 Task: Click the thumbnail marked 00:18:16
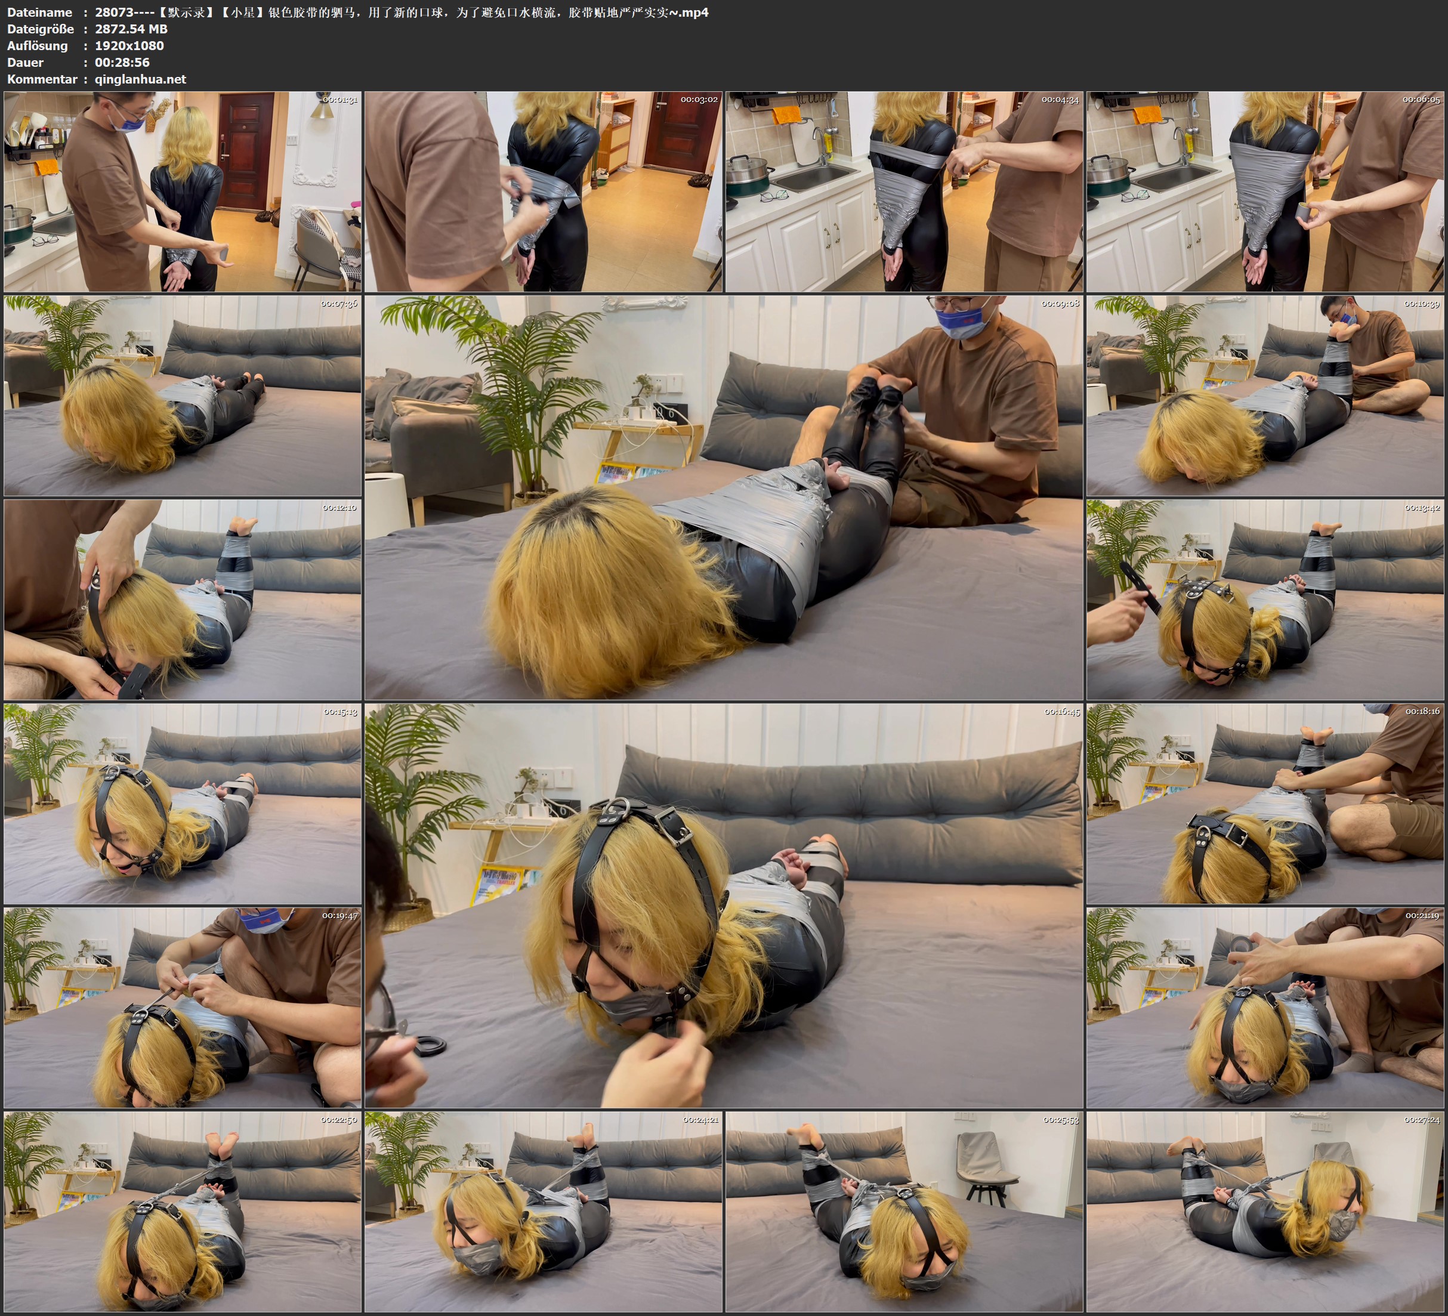(x=1265, y=803)
